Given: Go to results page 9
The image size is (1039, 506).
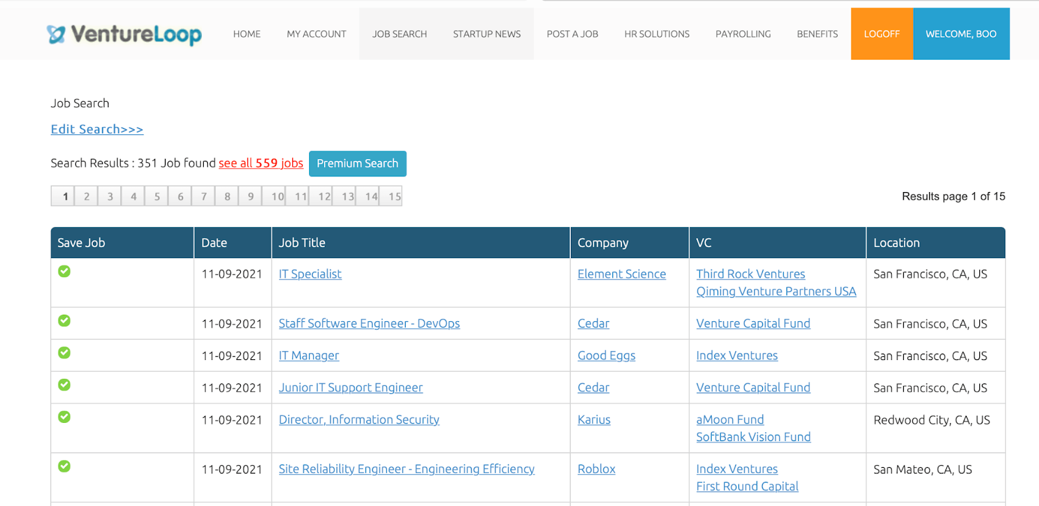Looking at the screenshot, I should point(250,196).
